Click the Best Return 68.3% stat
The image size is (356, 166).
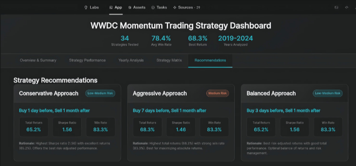198,40
